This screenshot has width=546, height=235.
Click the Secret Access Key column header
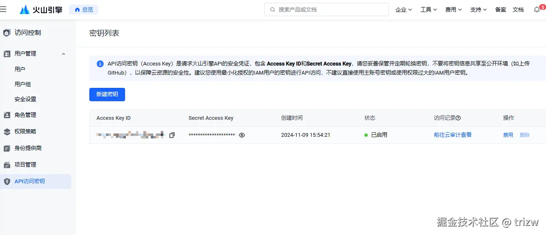(x=211, y=118)
